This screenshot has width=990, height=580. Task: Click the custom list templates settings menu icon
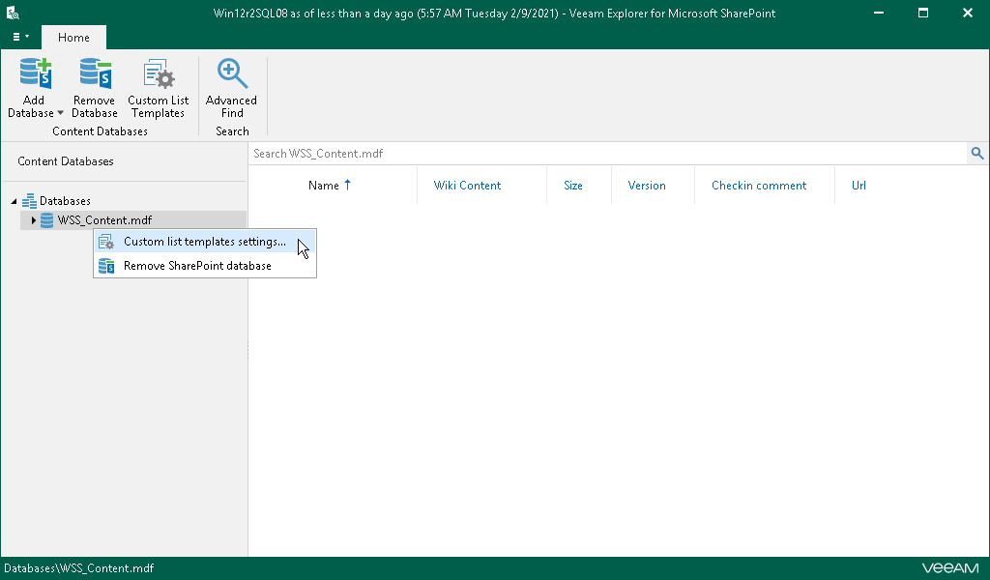(x=106, y=242)
